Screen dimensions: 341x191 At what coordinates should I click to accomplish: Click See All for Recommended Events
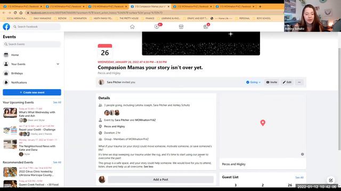pyautogui.click(x=57, y=162)
